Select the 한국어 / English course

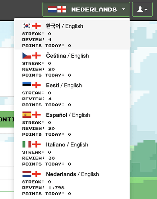pyautogui.click(x=72, y=35)
